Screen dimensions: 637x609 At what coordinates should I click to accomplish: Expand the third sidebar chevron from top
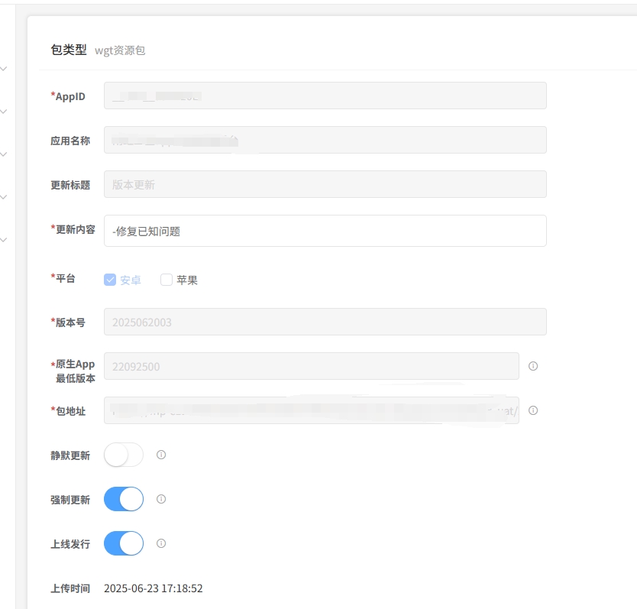pyautogui.click(x=4, y=154)
